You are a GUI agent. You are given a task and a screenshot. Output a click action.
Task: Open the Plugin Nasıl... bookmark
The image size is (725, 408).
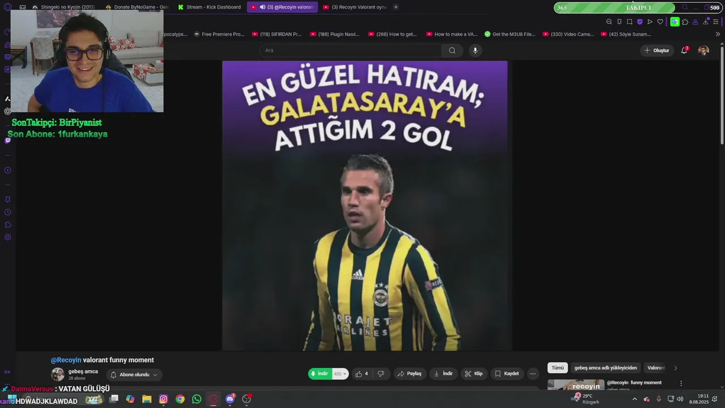click(x=334, y=34)
